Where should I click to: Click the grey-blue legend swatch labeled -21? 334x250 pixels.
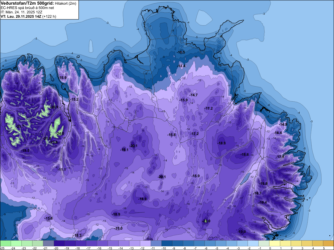click(x=48, y=243)
